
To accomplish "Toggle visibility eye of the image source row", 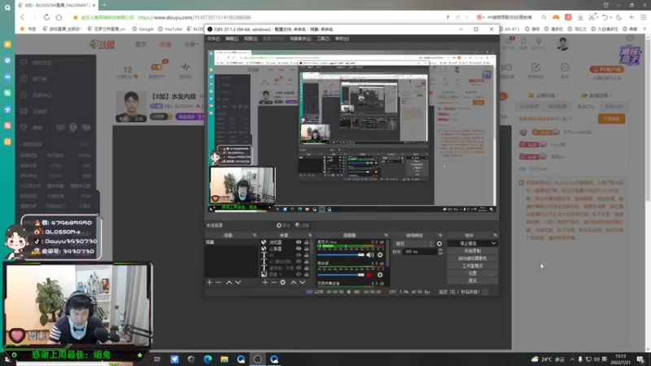I will 299,274.
